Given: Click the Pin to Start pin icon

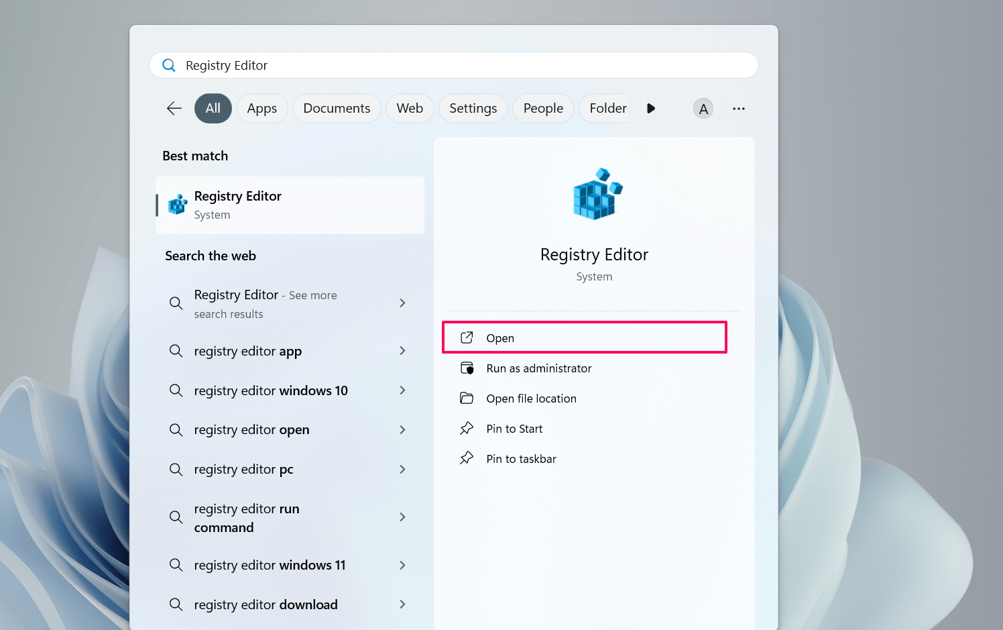Looking at the screenshot, I should click(x=467, y=428).
